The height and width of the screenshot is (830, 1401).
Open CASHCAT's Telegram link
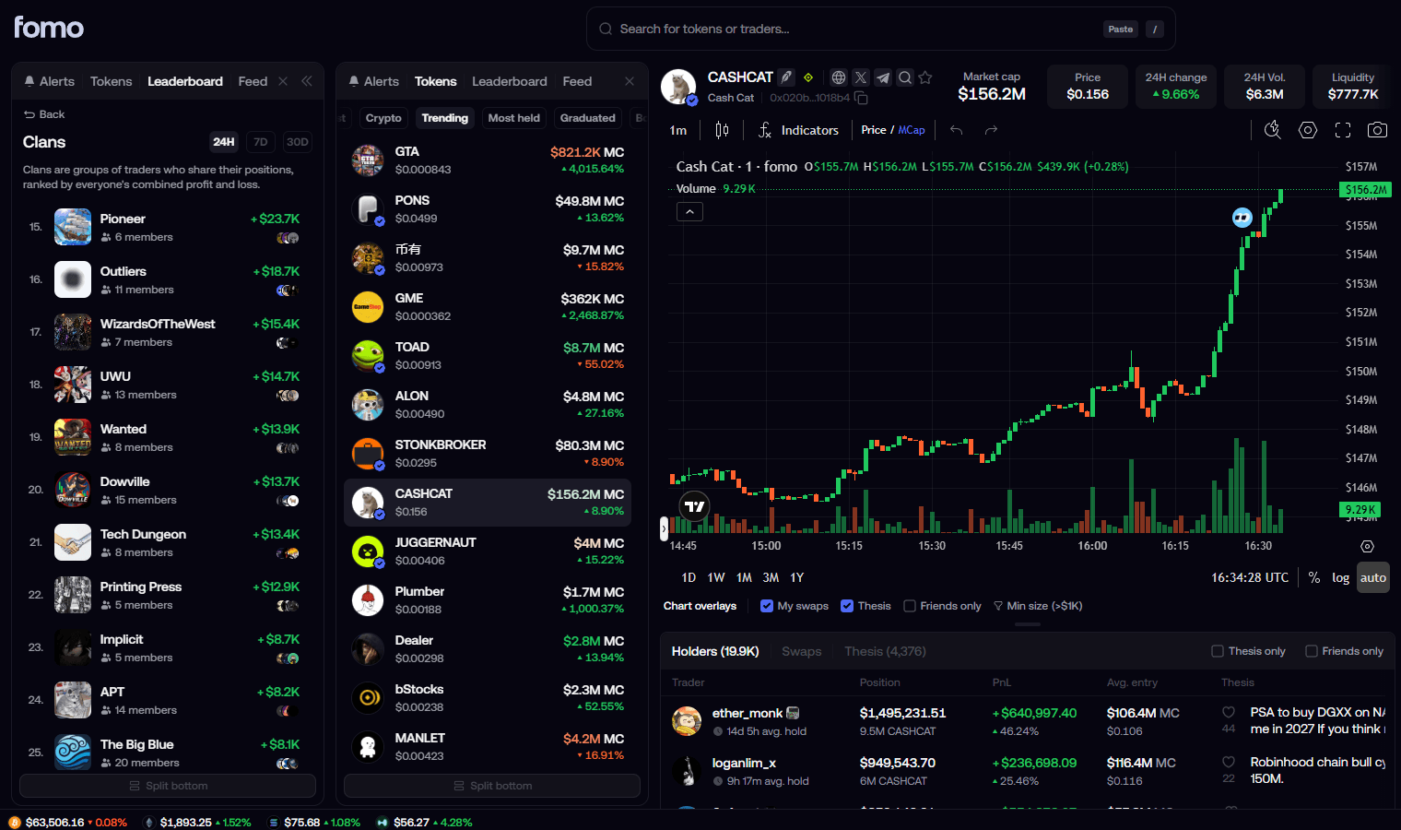(882, 77)
